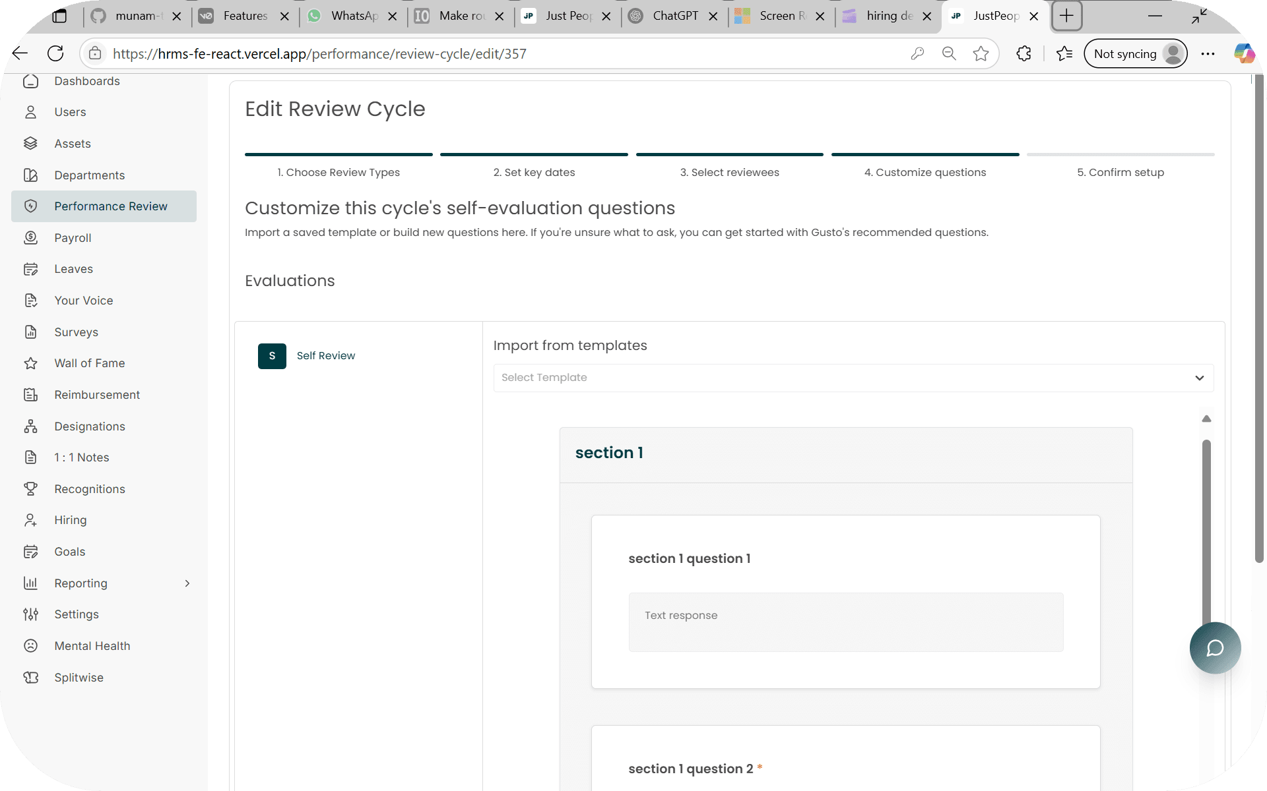1267x791 pixels.
Task: Open the chat support bubble icon
Action: pyautogui.click(x=1214, y=648)
